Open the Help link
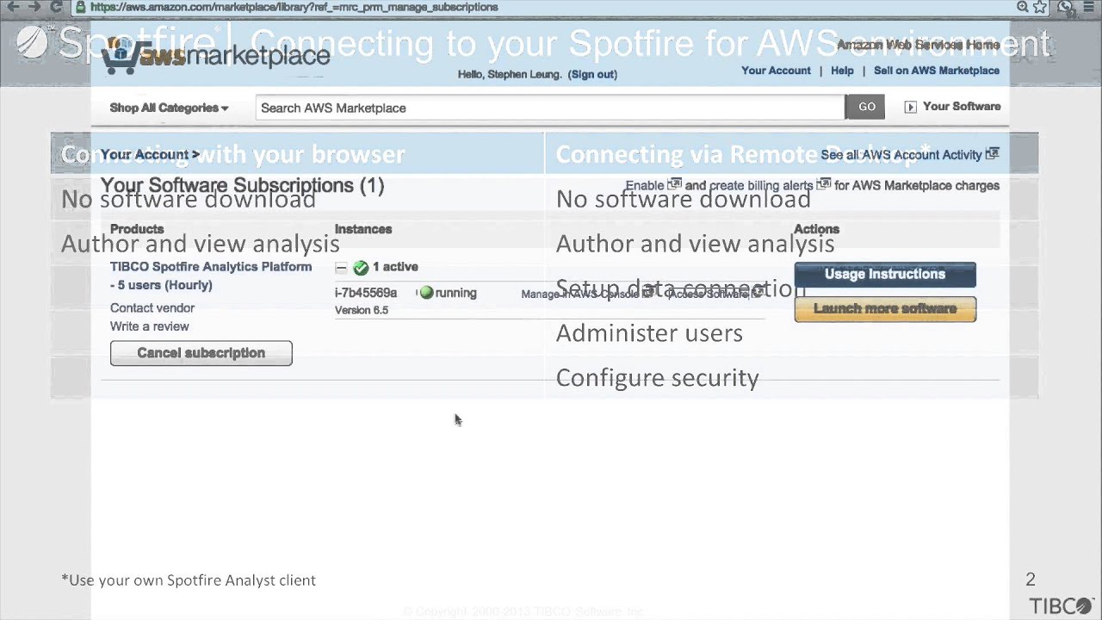 (x=842, y=71)
